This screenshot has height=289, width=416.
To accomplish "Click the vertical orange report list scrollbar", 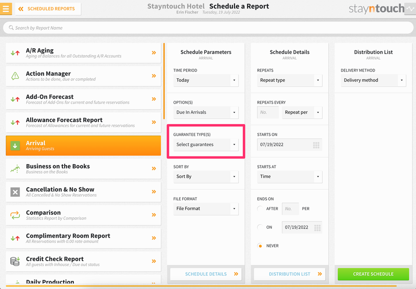I will coord(164,81).
